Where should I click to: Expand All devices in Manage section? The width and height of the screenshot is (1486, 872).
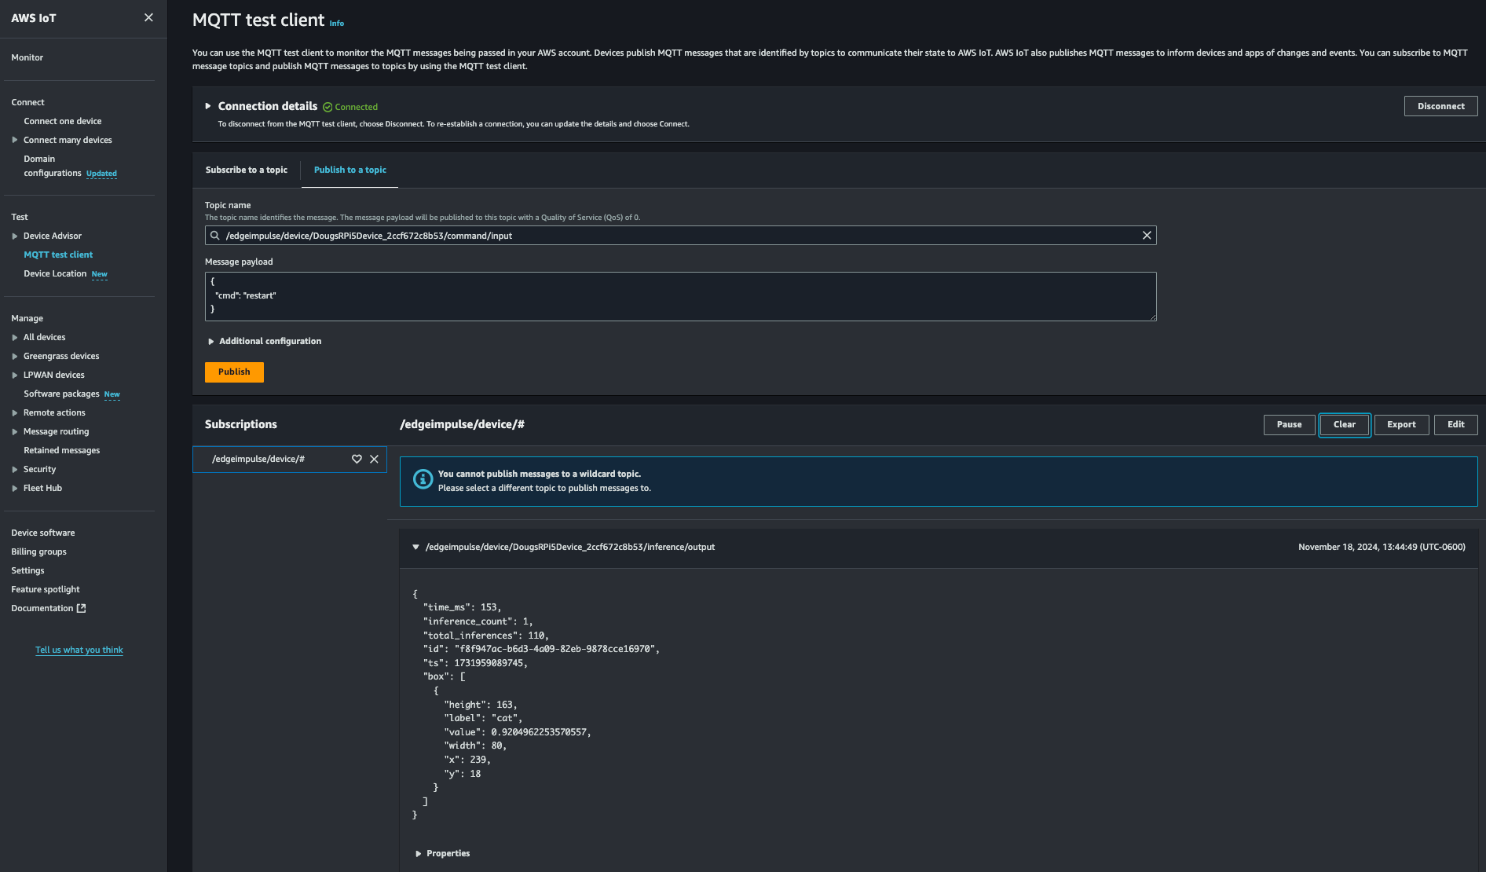[x=14, y=337]
